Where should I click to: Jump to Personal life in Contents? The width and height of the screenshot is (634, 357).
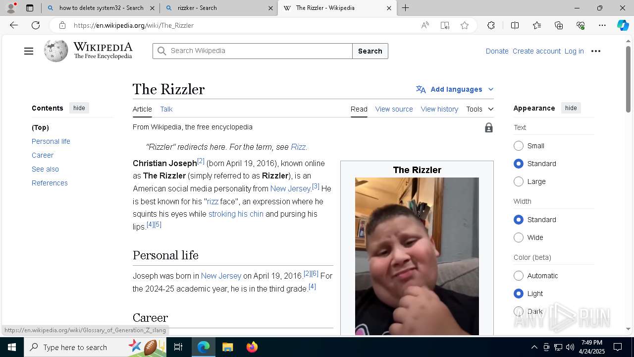coord(51,141)
